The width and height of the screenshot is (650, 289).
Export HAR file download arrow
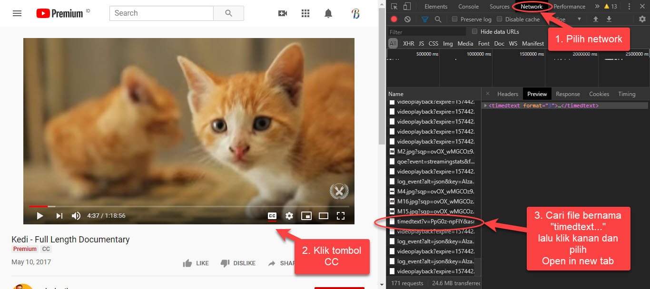click(609, 19)
